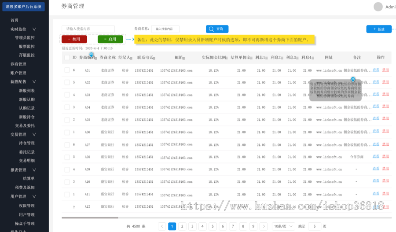Sort by 联系电话 column icon
This screenshot has width=396, height=232.
[154, 59]
